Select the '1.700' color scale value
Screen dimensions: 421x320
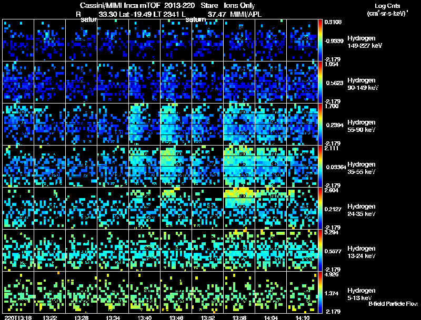coord(332,106)
